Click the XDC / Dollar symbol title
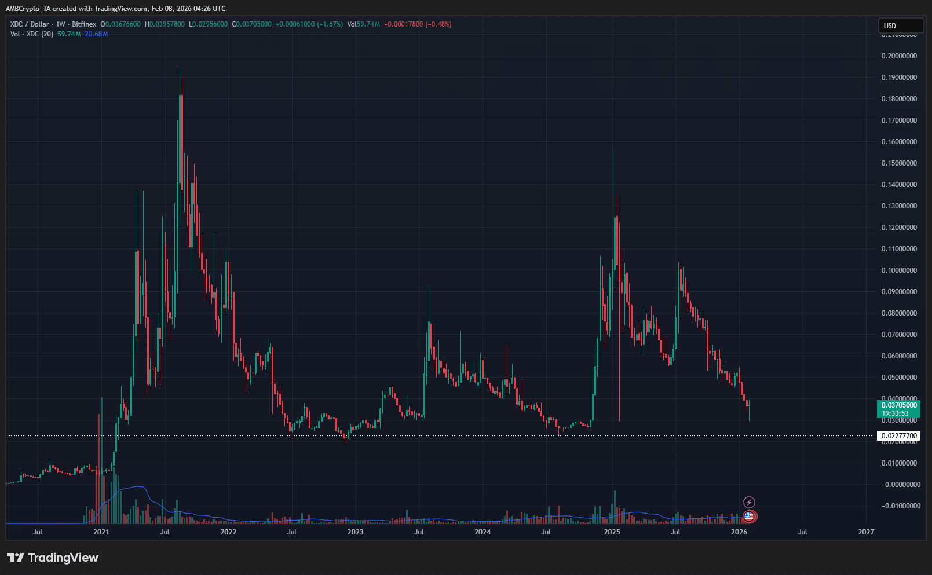Viewport: 932px width, 575px height. point(30,24)
